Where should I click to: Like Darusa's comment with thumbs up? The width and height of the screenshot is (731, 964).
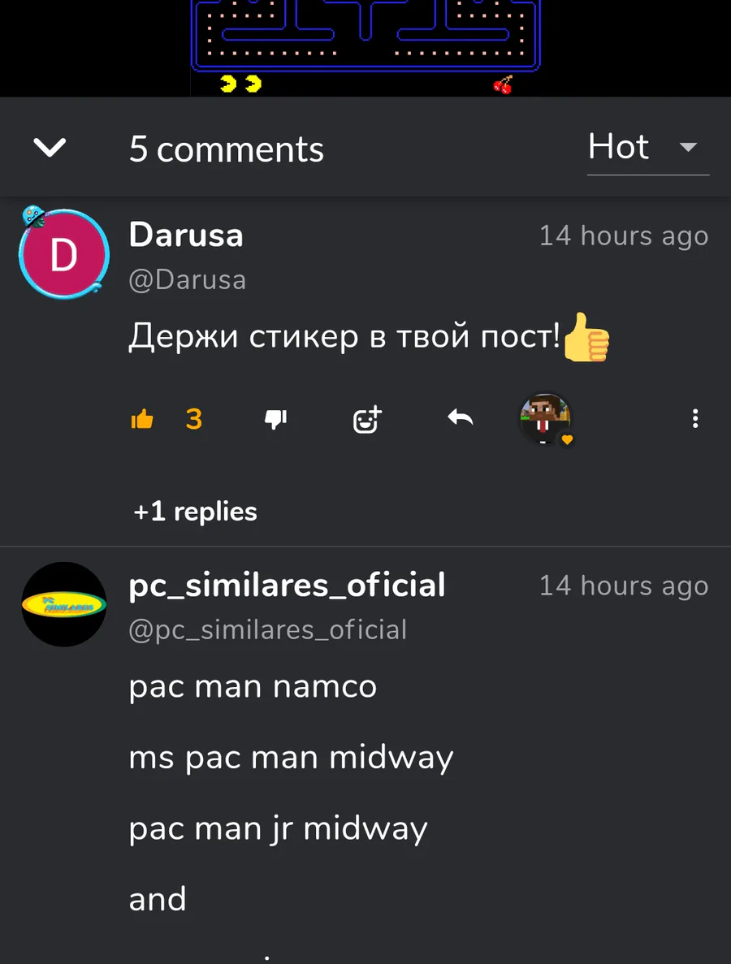(x=142, y=419)
